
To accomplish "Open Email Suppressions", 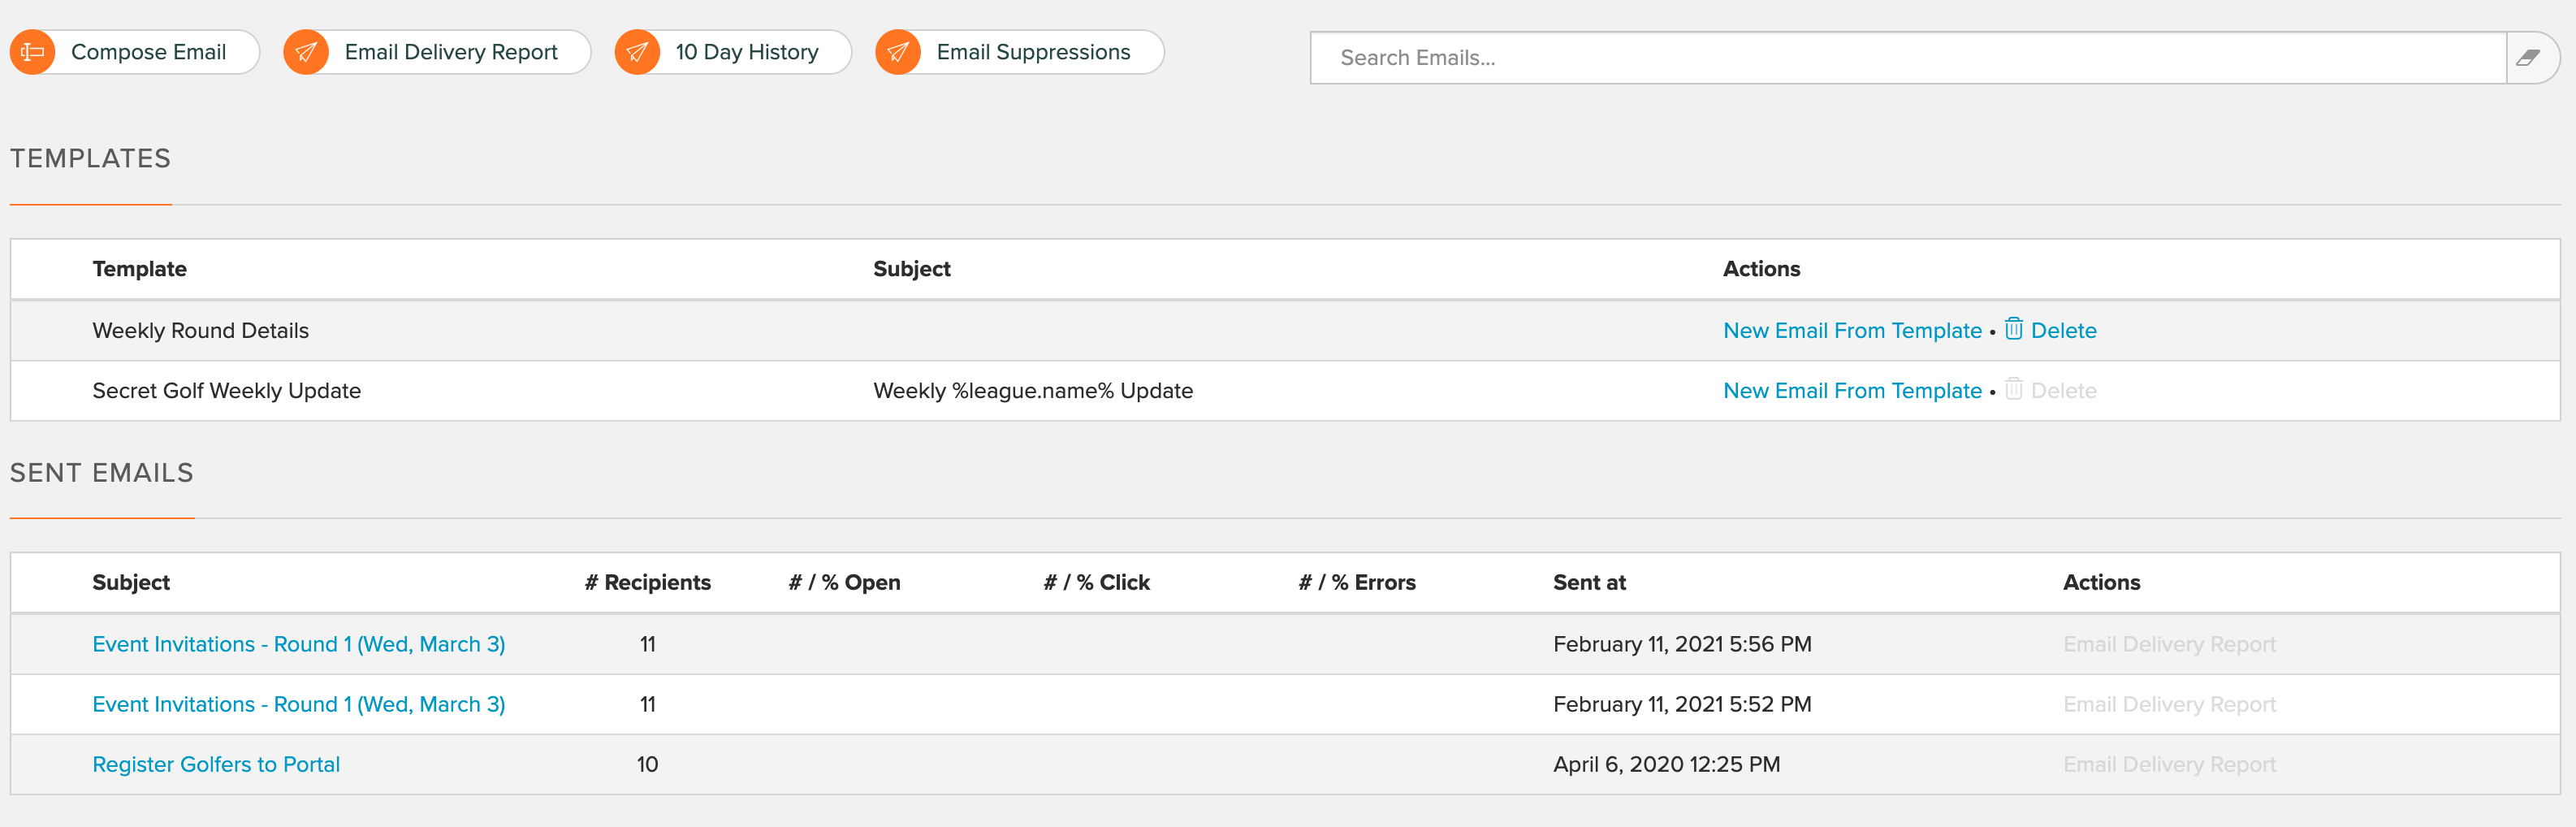I will pyautogui.click(x=1020, y=52).
